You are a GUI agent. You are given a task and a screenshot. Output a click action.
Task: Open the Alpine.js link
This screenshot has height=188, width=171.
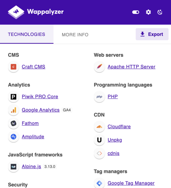(31, 167)
